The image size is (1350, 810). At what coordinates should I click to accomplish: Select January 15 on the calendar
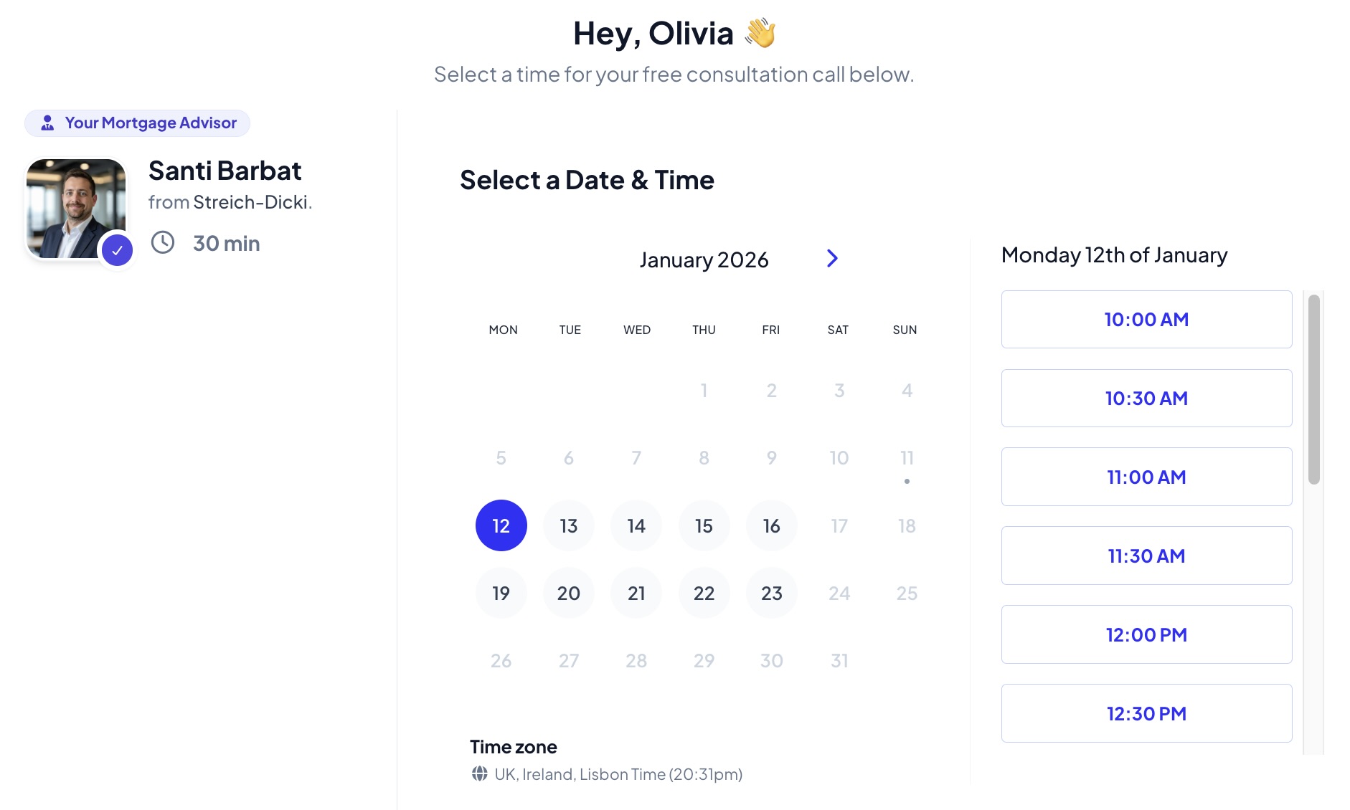704,525
